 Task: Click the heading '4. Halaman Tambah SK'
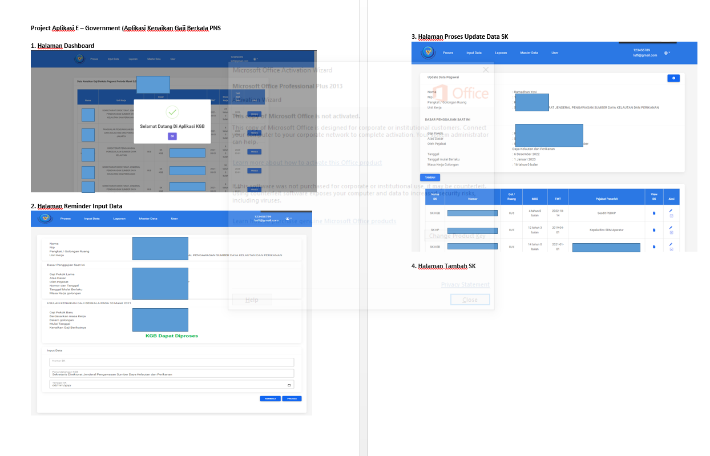(x=443, y=266)
